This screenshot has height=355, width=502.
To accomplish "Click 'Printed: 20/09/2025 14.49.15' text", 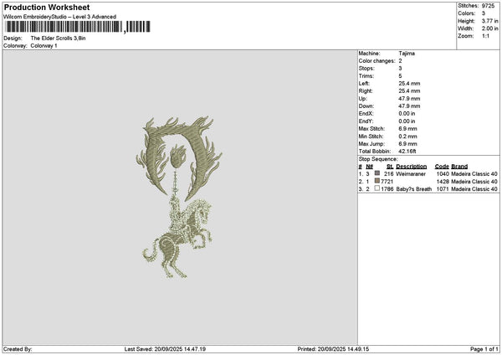I will [333, 349].
